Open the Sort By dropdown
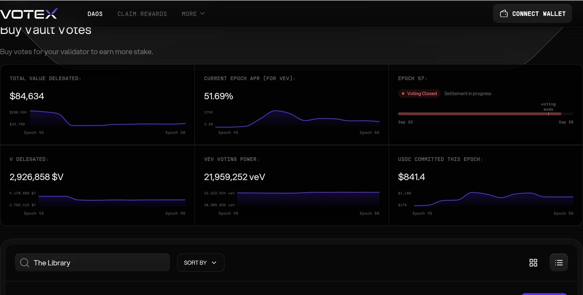This screenshot has width=583, height=295. click(x=200, y=263)
